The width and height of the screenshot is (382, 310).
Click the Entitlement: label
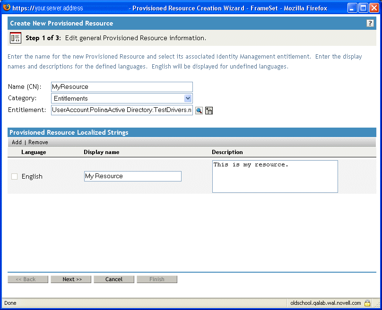(x=27, y=110)
